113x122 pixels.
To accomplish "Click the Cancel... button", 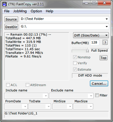I will tap(99, 84).
